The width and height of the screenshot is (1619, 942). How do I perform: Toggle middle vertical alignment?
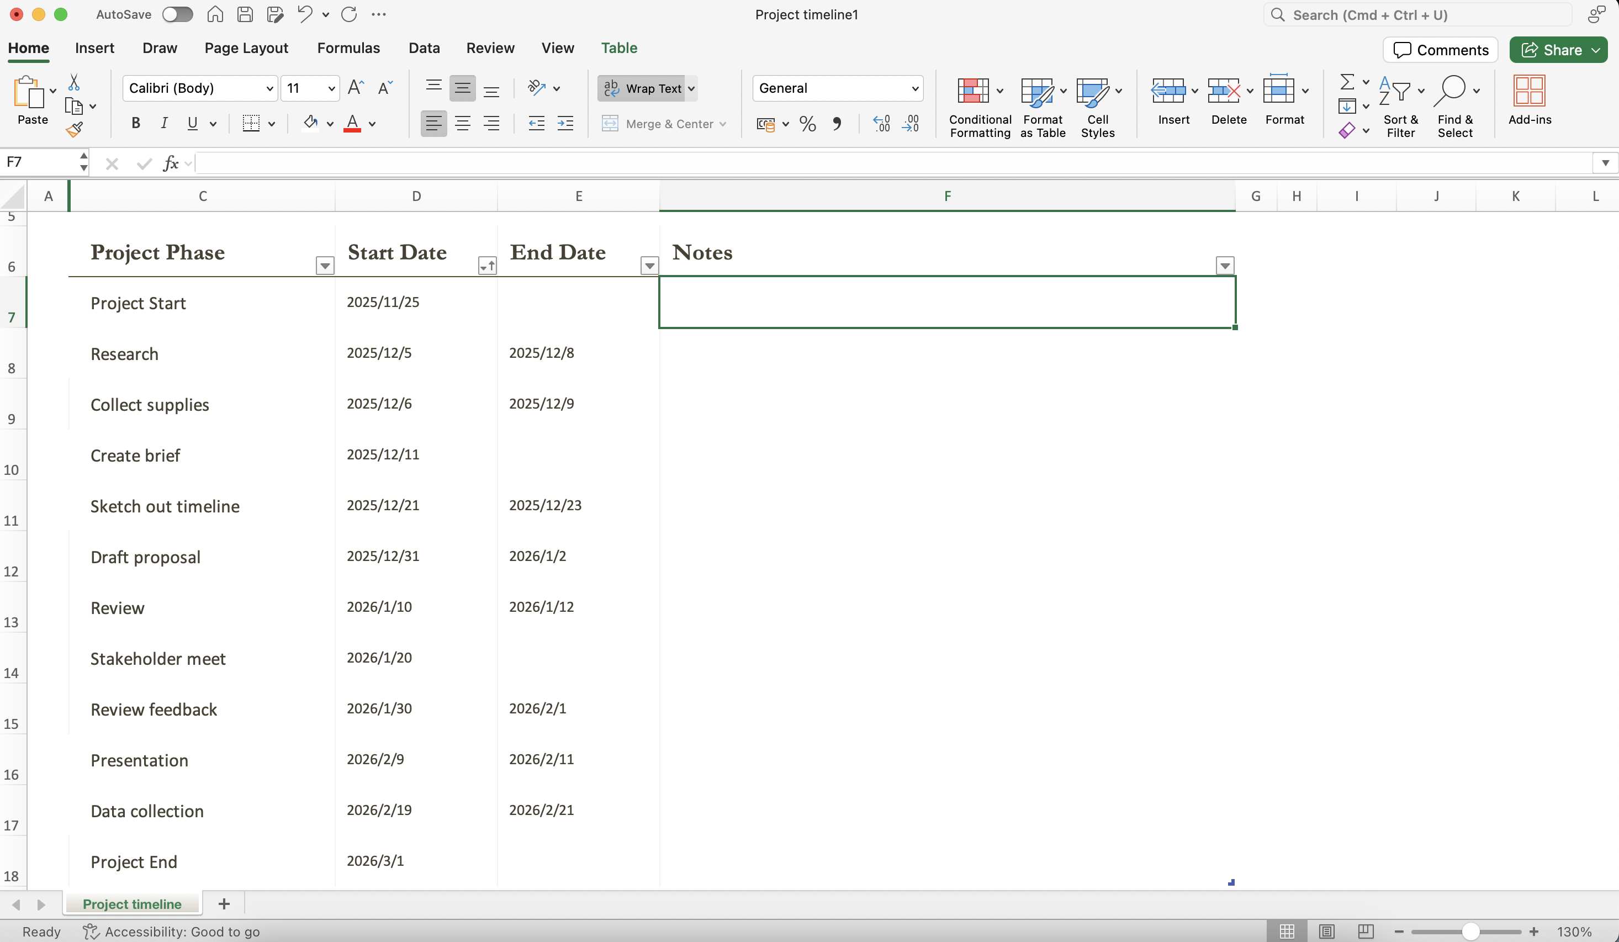pos(463,87)
